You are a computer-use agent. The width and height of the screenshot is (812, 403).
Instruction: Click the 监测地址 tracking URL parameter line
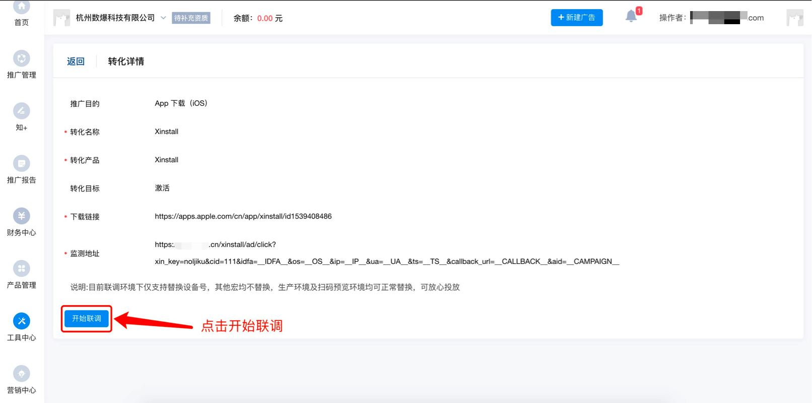coord(387,261)
